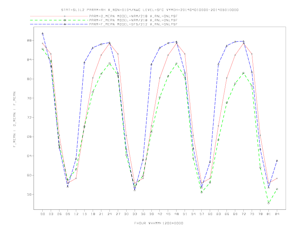This screenshot has height=233, width=302.
Task: Click the blue triangle data marker at hour 15
Action: pos(84,62)
